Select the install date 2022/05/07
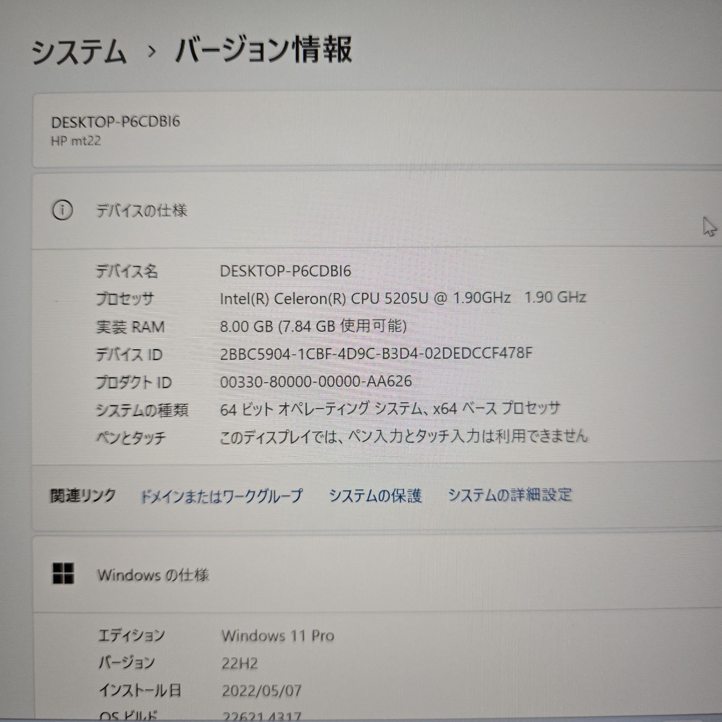This screenshot has height=722, width=722. [261, 691]
